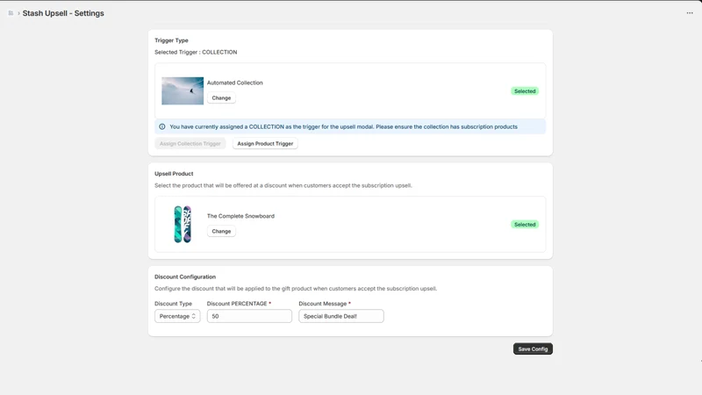The height and width of the screenshot is (395, 702).
Task: Click the "Discount Type" label
Action: 173,304
